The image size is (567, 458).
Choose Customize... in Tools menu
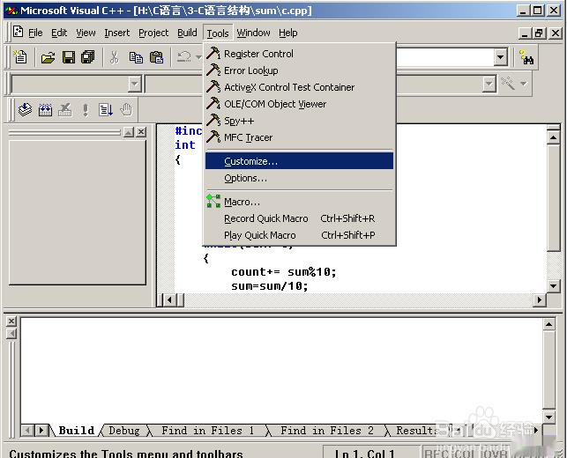point(299,161)
